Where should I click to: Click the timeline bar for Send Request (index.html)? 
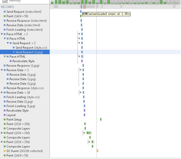click(x=81, y=11)
